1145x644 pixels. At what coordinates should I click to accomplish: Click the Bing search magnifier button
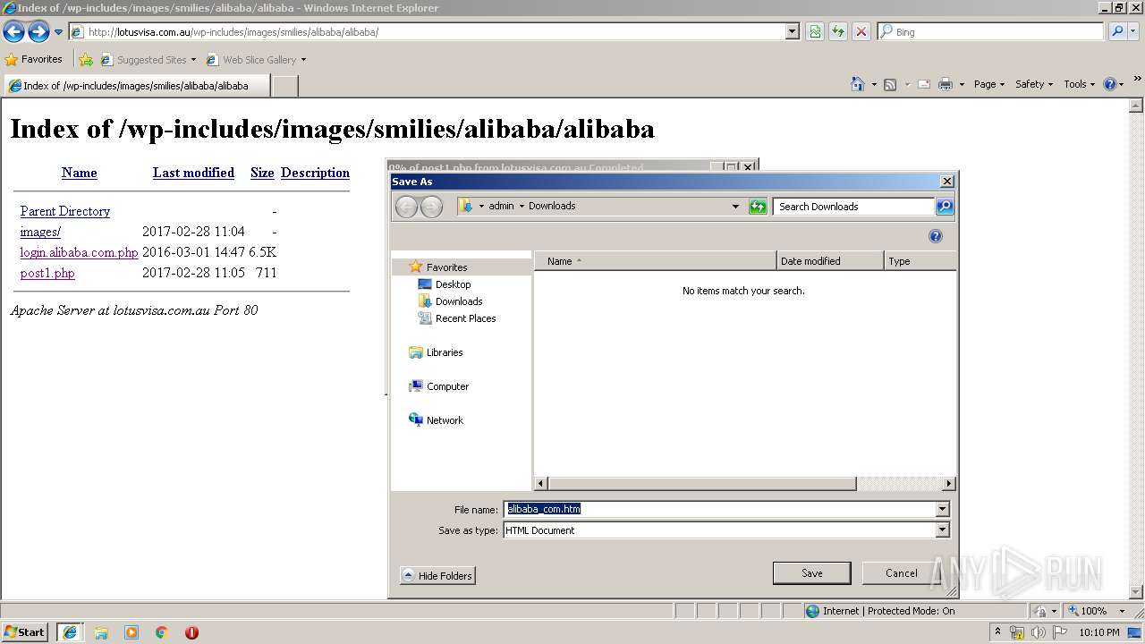point(1116,31)
